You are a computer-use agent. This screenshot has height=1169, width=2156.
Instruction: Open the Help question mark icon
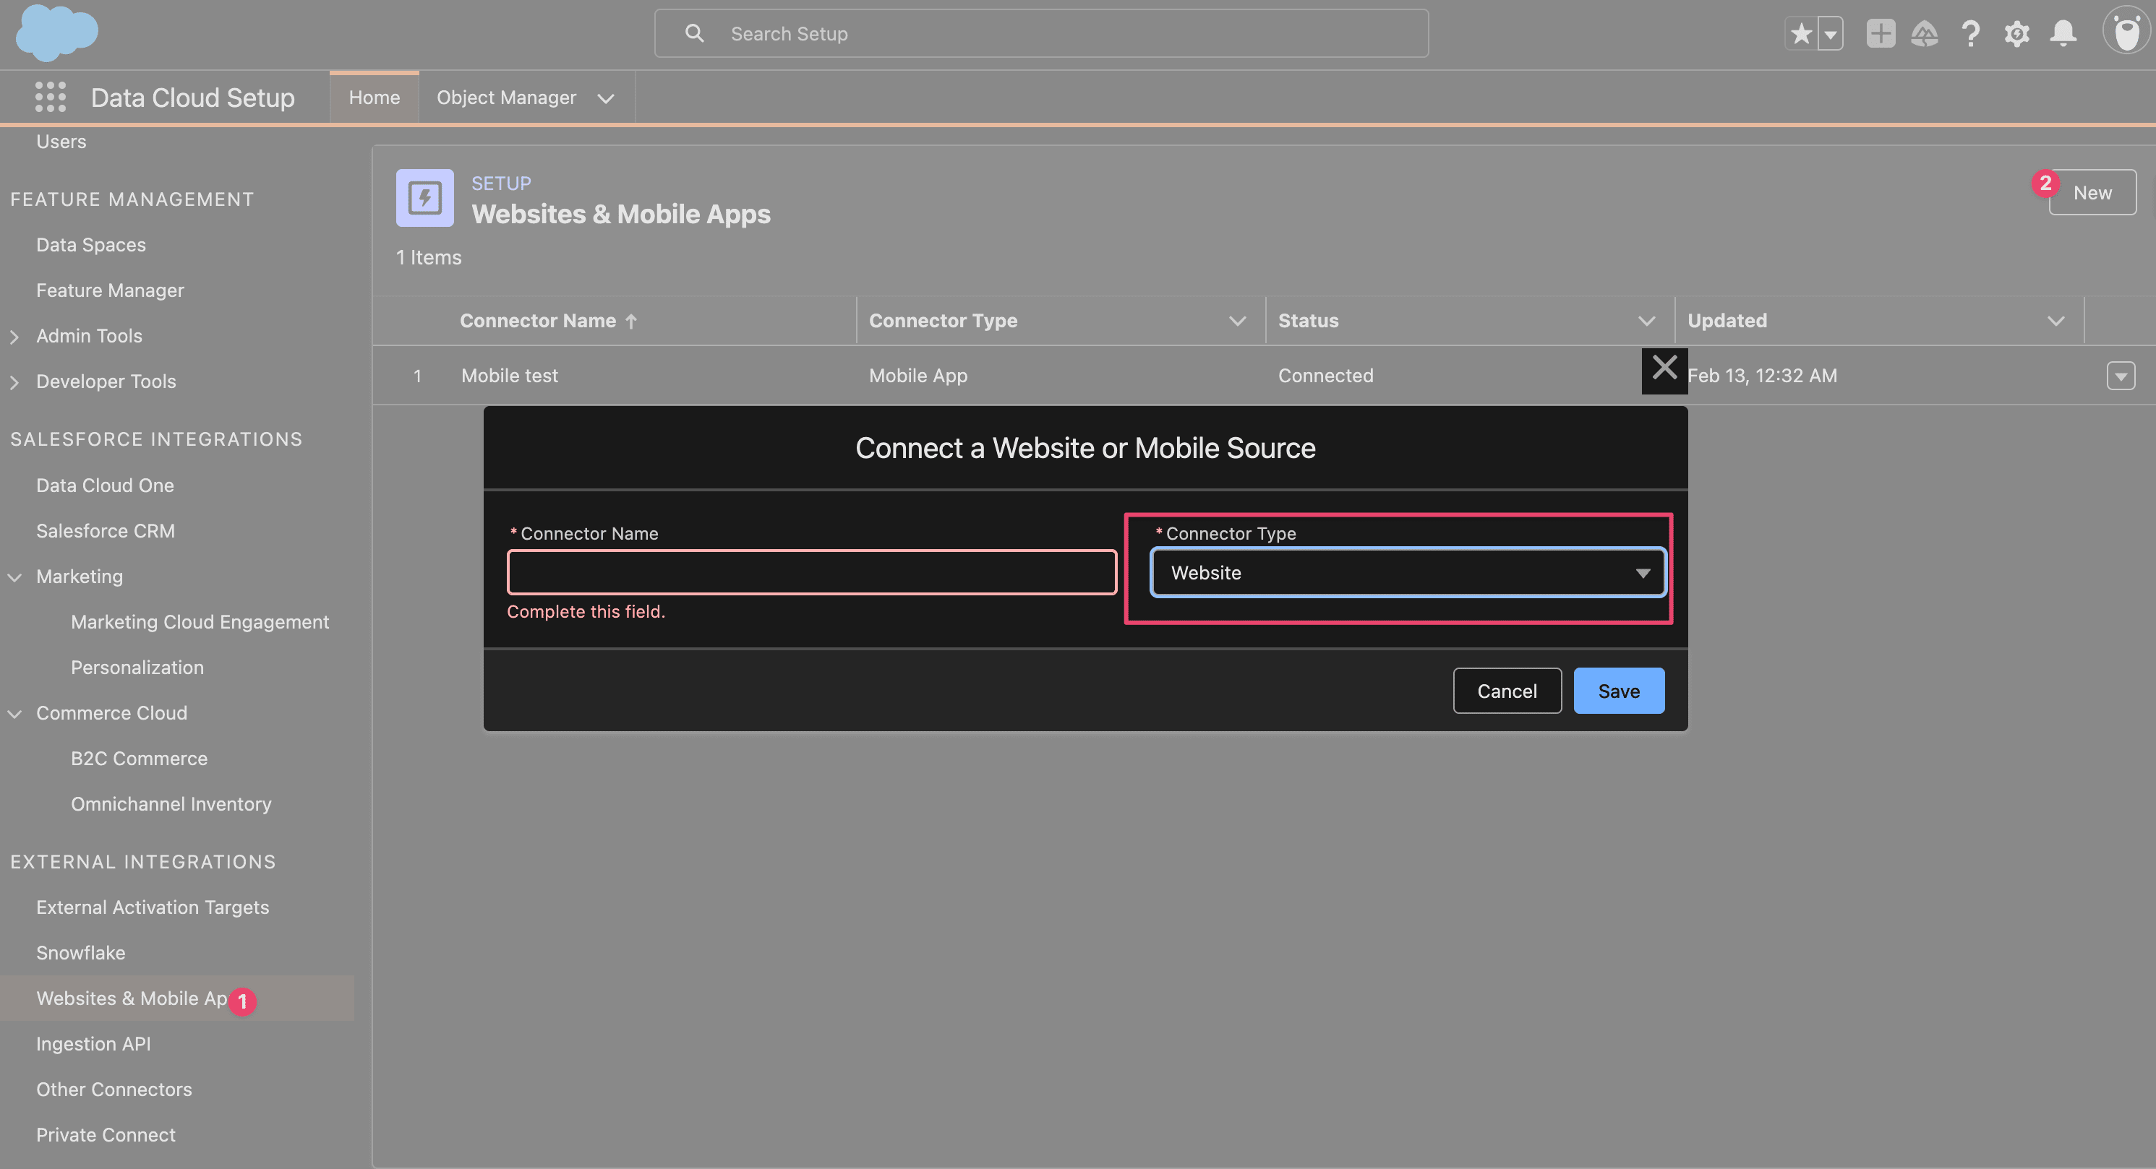(1970, 34)
